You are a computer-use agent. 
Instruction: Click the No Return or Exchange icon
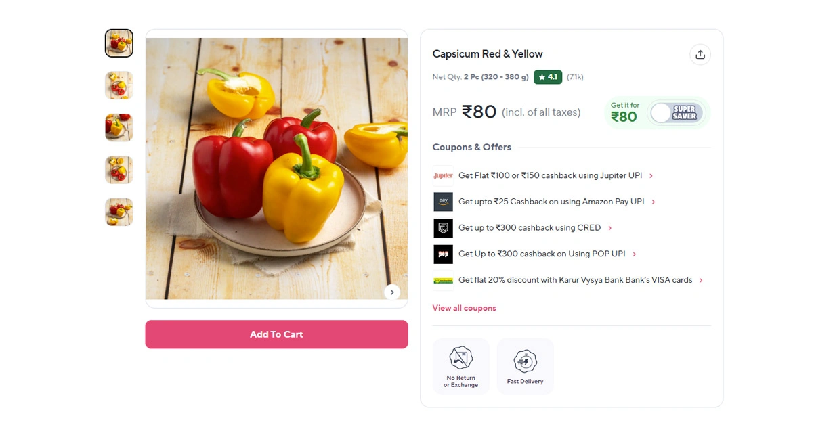pos(461,359)
